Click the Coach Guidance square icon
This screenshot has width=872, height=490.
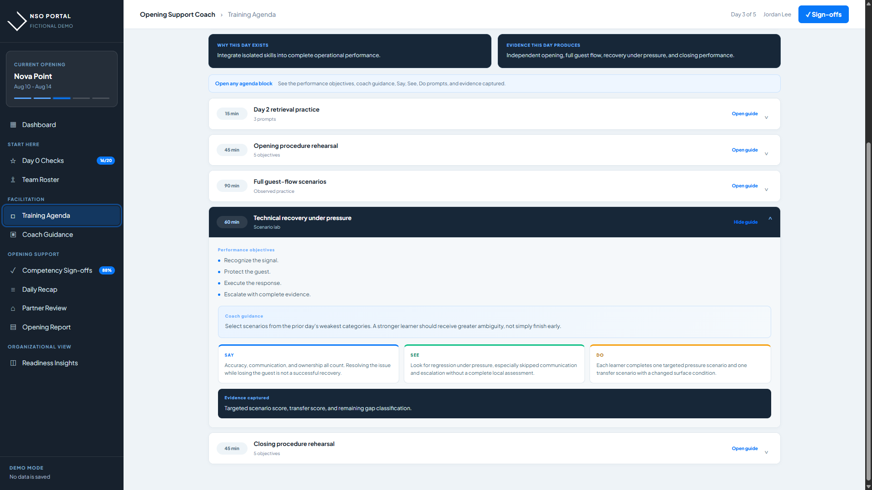click(13, 235)
